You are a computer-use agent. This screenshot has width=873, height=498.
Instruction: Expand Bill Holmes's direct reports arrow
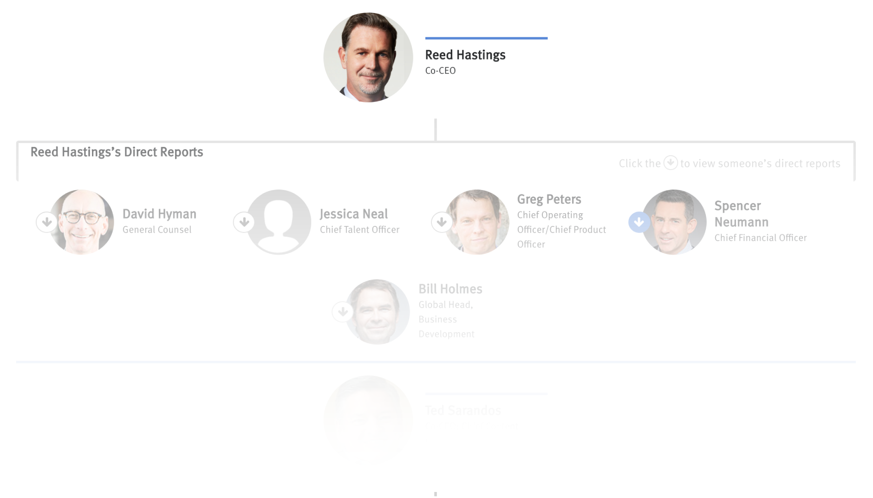click(343, 312)
